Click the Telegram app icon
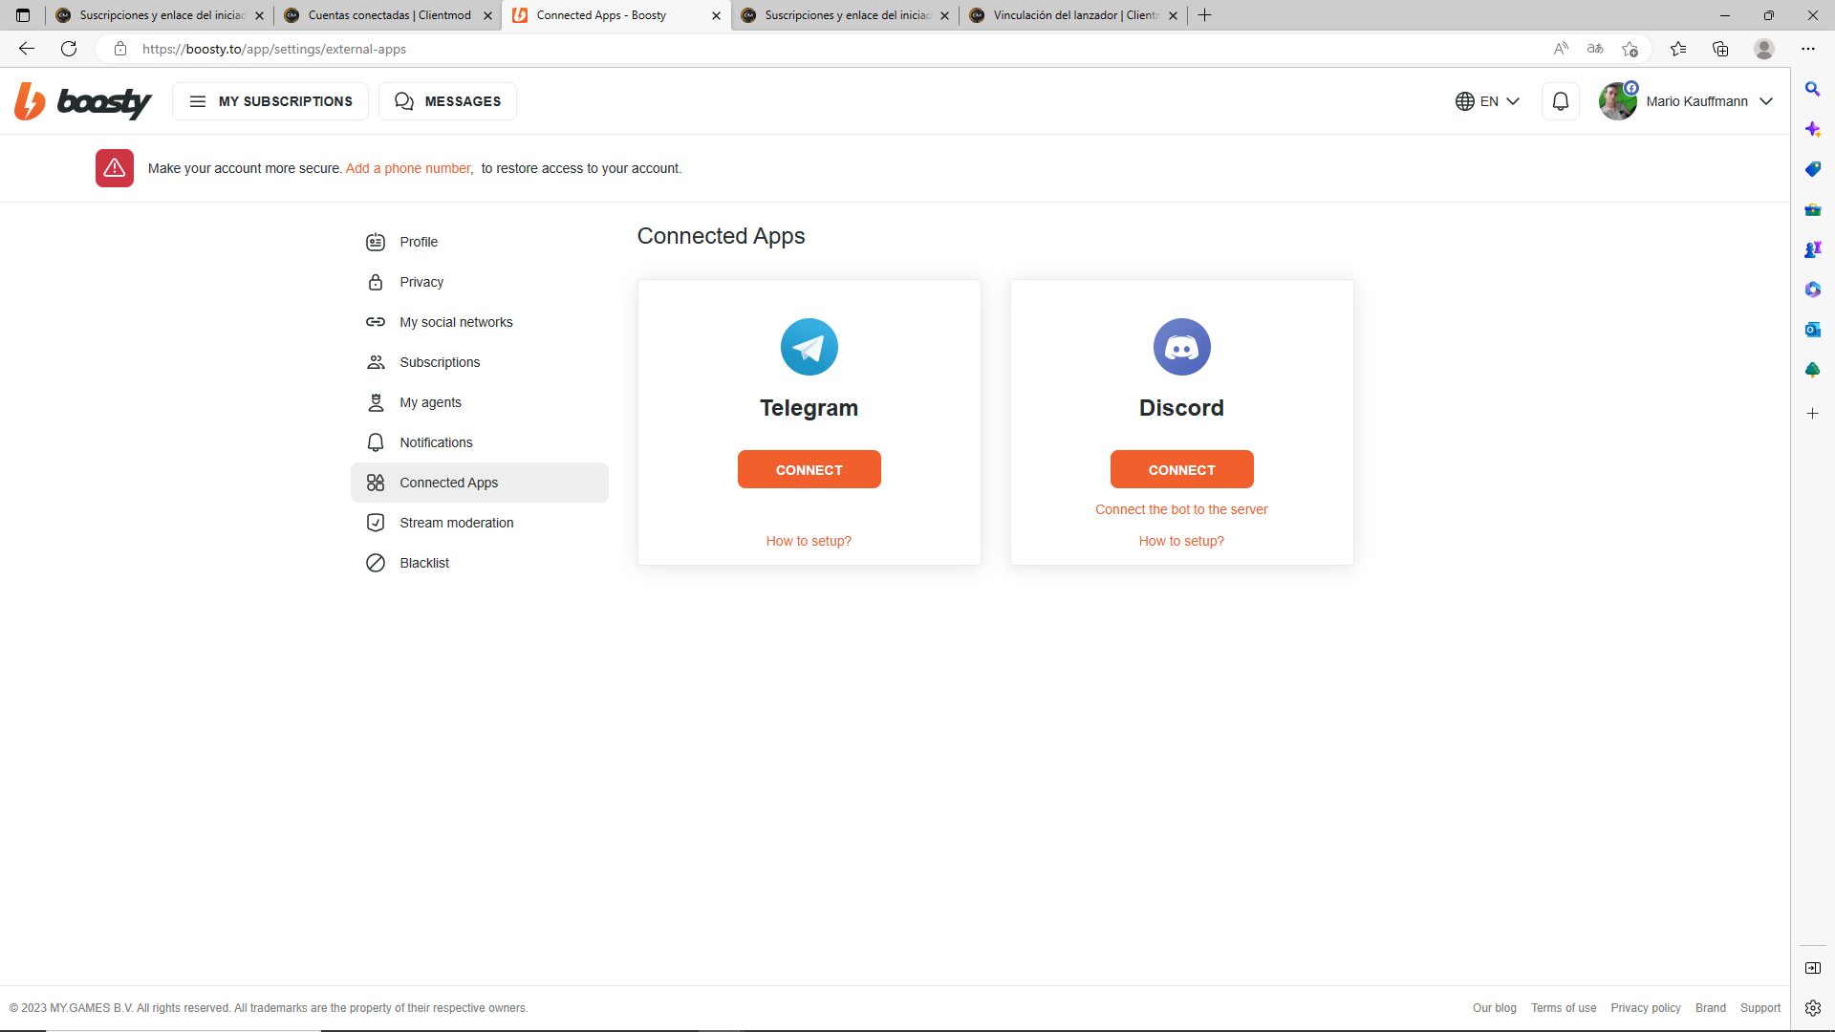1835x1032 pixels. [809, 347]
